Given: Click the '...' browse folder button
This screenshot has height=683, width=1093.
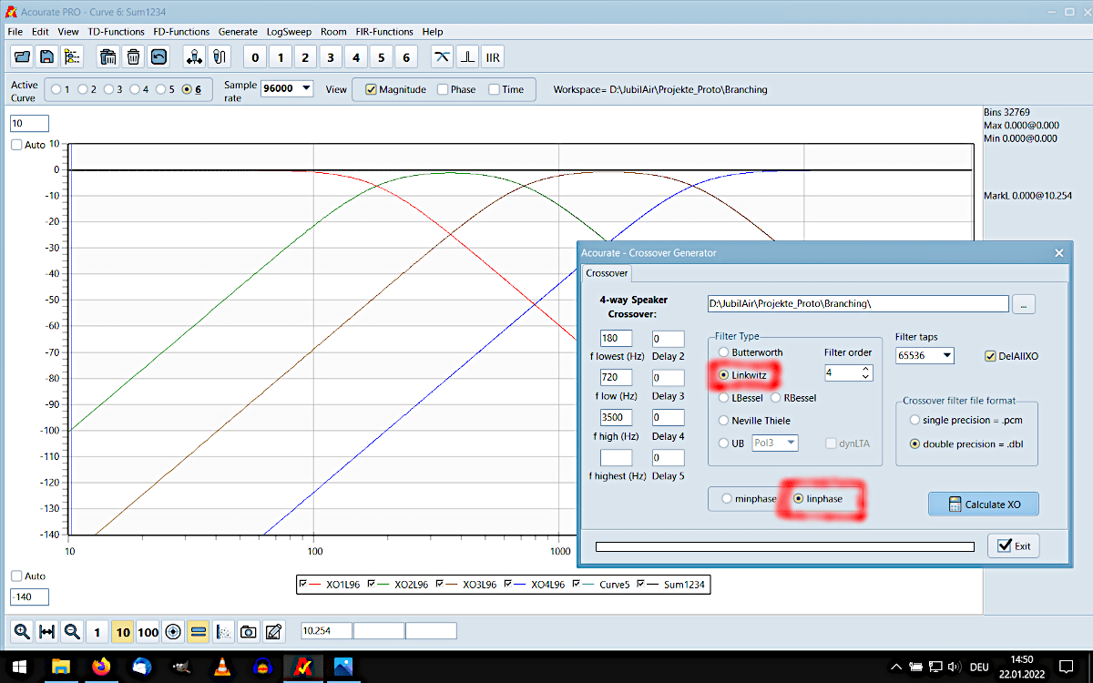Looking at the screenshot, I should (1023, 304).
